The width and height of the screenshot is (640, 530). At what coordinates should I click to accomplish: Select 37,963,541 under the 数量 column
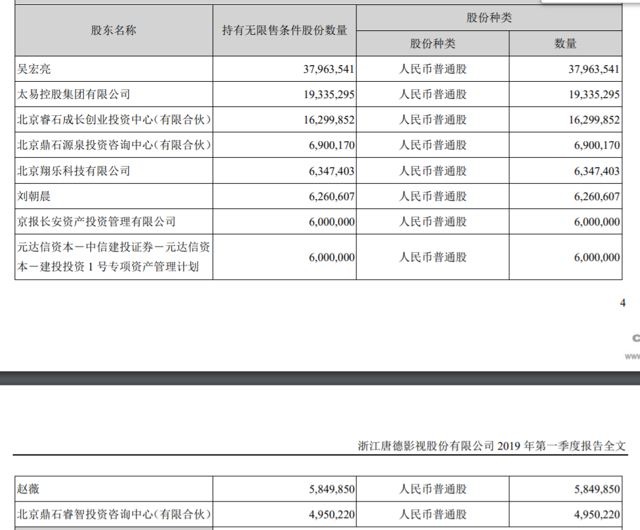(x=594, y=69)
